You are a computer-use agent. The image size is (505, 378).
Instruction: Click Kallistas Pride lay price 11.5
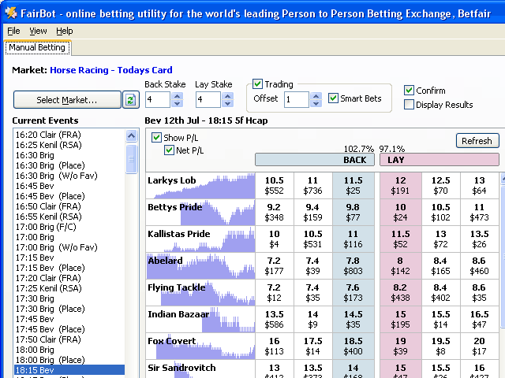(400, 239)
